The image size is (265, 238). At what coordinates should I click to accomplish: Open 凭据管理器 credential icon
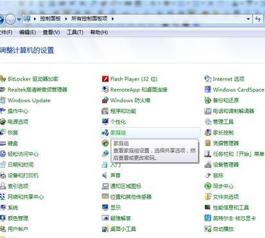(208, 143)
